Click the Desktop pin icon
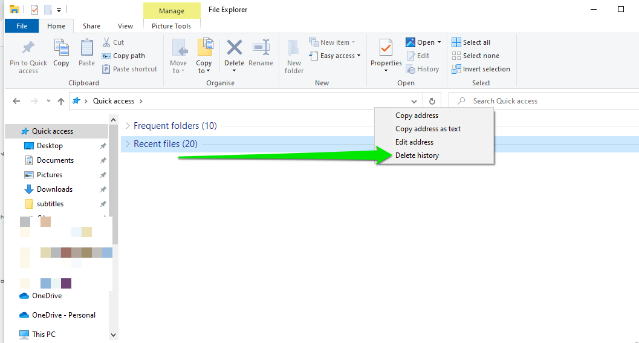This screenshot has height=343, width=639. click(x=103, y=146)
